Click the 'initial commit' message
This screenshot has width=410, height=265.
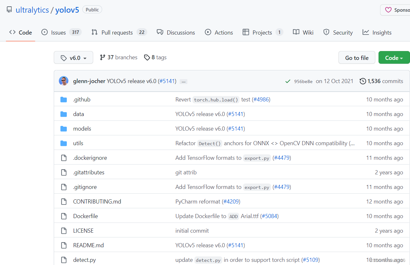pos(192,231)
